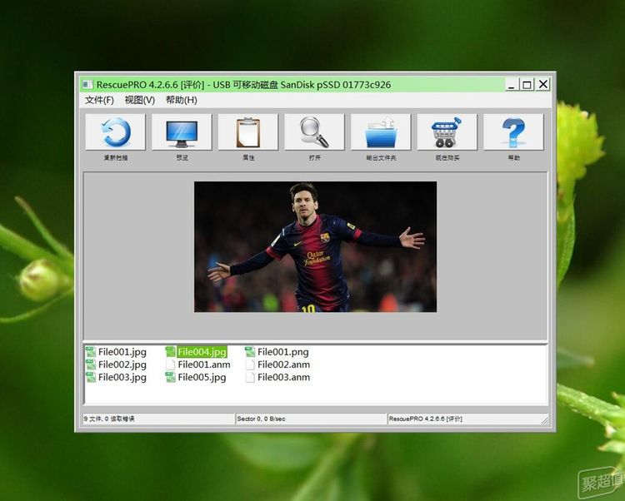Click the blank document icon of File003.anm
The width and height of the screenshot is (625, 501).
(250, 377)
